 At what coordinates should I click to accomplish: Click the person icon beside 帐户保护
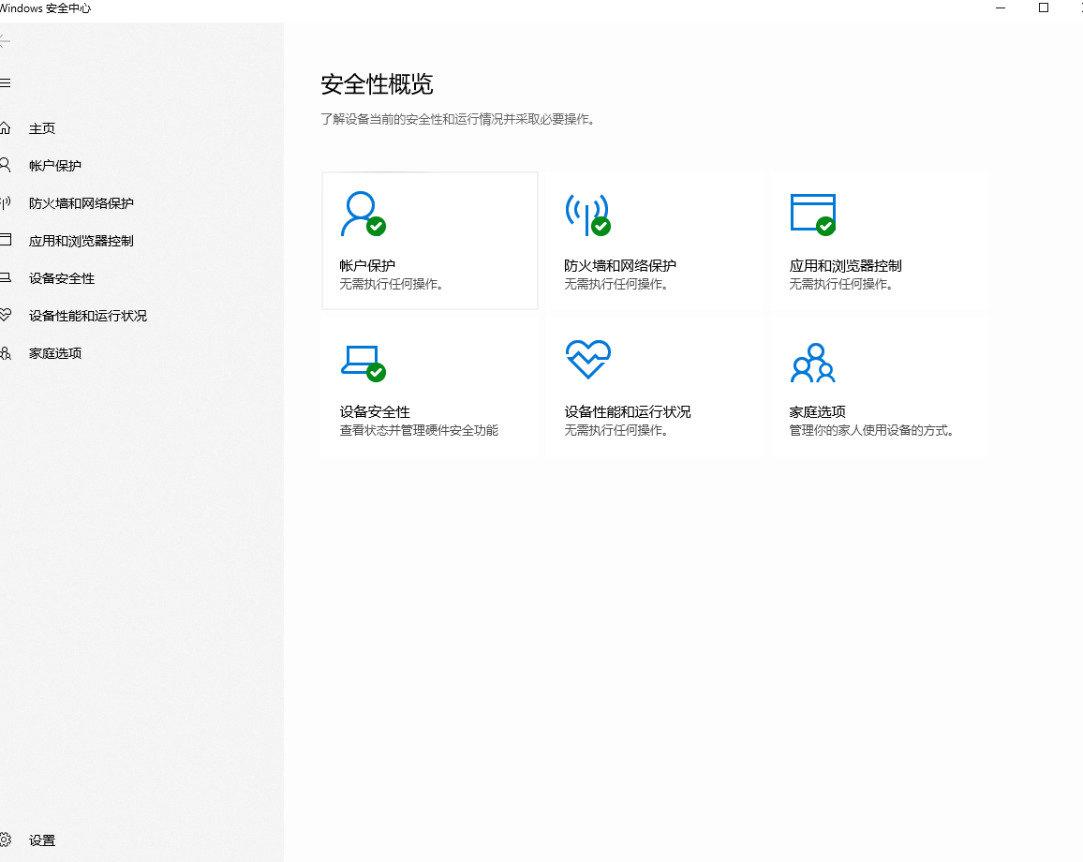[x=5, y=164]
